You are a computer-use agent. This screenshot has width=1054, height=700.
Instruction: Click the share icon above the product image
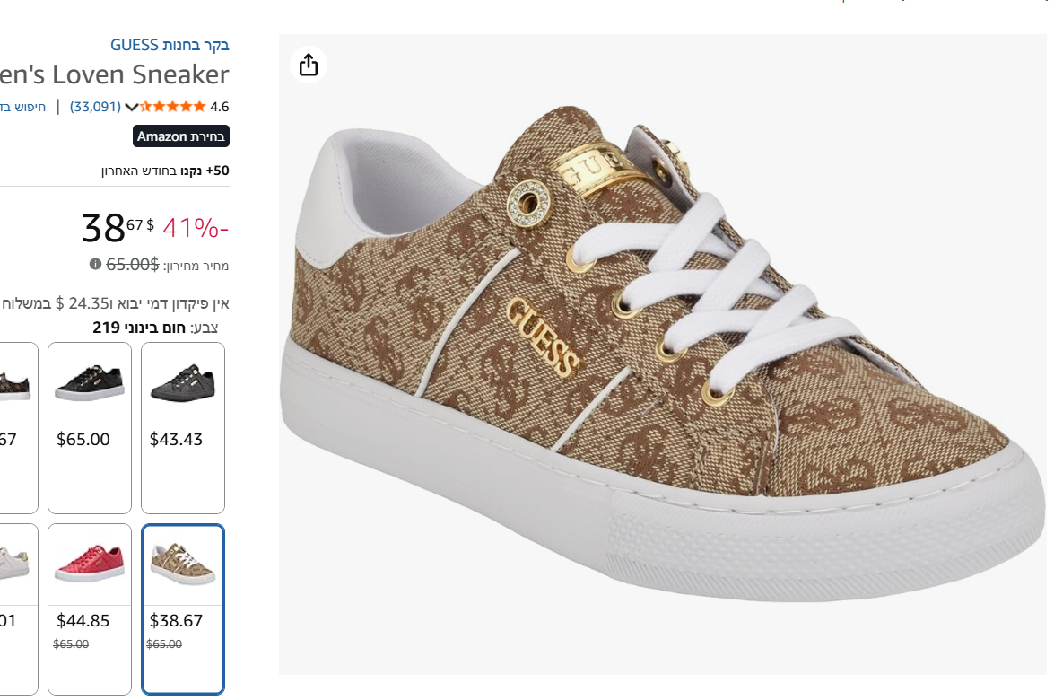[309, 65]
